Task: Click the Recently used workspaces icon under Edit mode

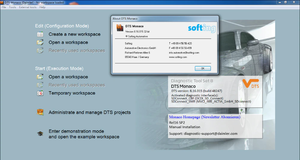Action: click(x=40, y=50)
